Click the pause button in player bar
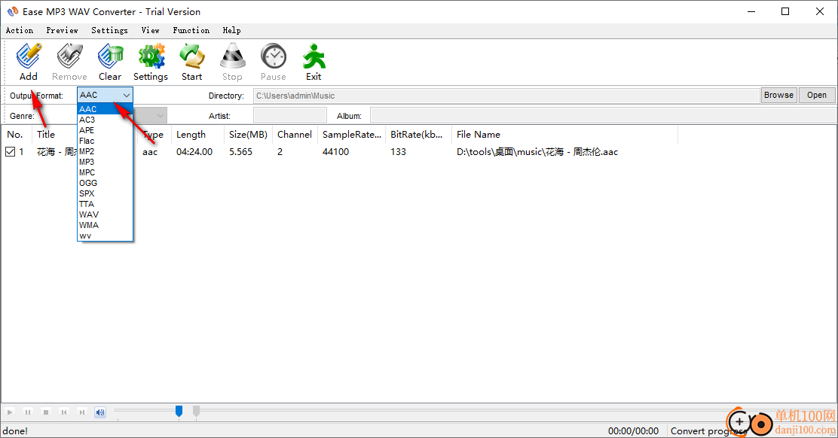This screenshot has height=438, width=838. [x=28, y=412]
